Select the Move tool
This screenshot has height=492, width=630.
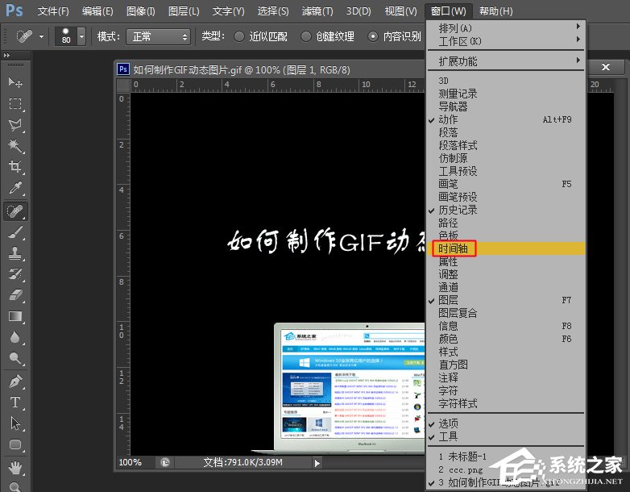15,82
